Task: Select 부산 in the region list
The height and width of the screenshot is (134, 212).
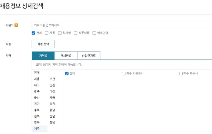Action: (52, 79)
